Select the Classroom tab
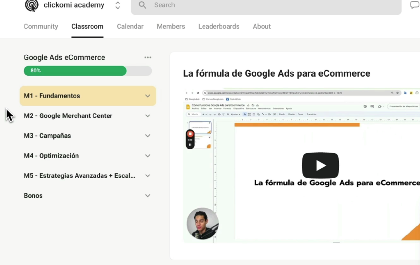 tap(87, 27)
